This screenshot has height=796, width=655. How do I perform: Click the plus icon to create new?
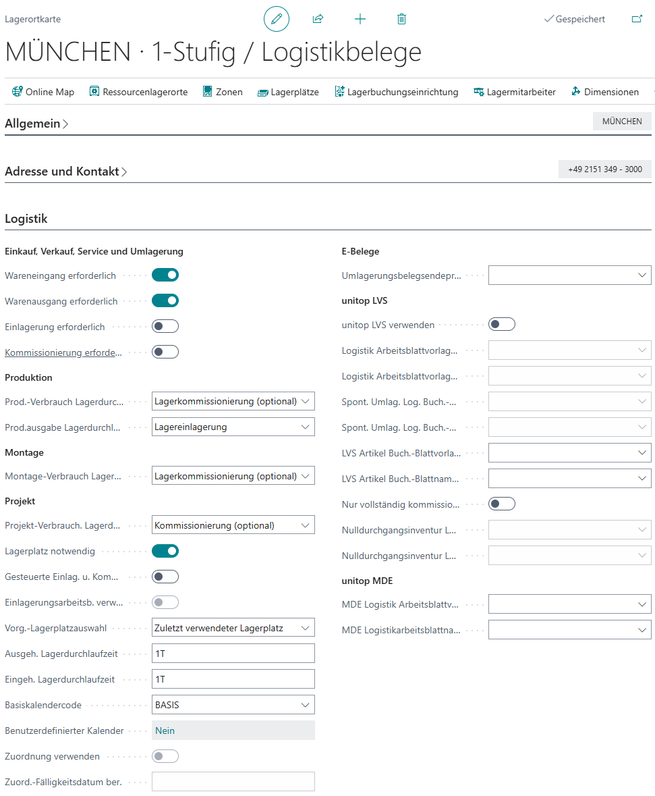(360, 19)
